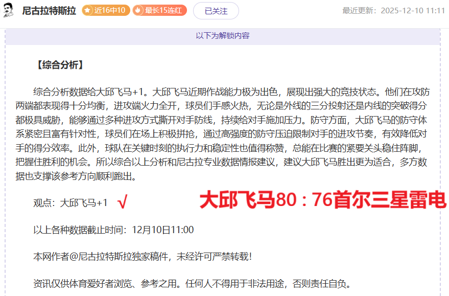This screenshot has height=296, width=449.
Task: Click the 2025-12-10 11:11 update timestamp
Action: 414,11
